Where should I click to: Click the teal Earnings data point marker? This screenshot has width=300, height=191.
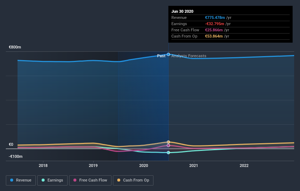pyautogui.click(x=168, y=152)
